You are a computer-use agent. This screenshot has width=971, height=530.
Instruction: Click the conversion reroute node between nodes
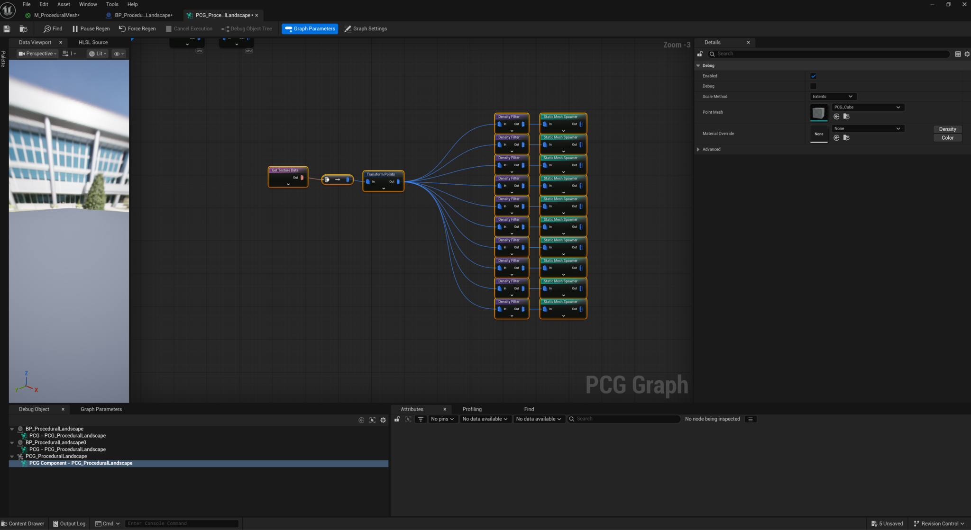(337, 180)
